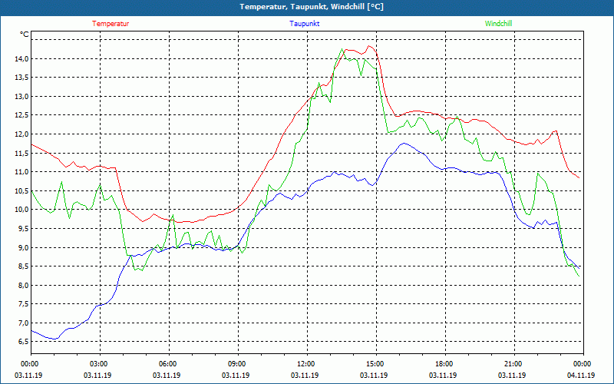Select the 8,0 y-axis value

pyautogui.click(x=23, y=285)
